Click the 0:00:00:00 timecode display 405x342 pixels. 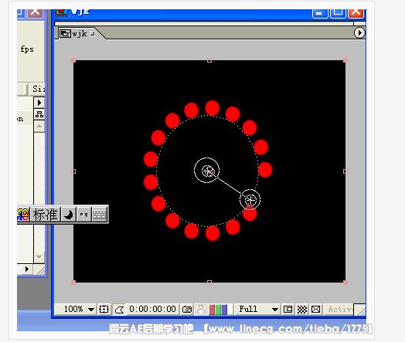point(152,309)
